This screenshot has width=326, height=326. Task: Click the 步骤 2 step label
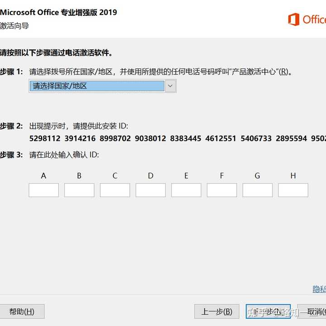point(11,126)
